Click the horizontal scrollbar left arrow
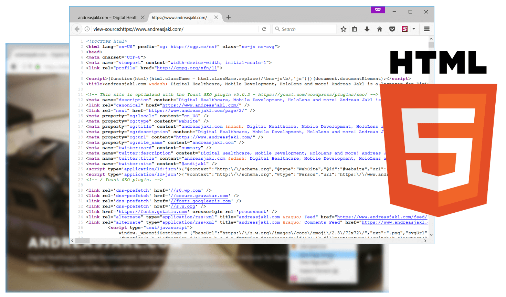 [72, 241]
